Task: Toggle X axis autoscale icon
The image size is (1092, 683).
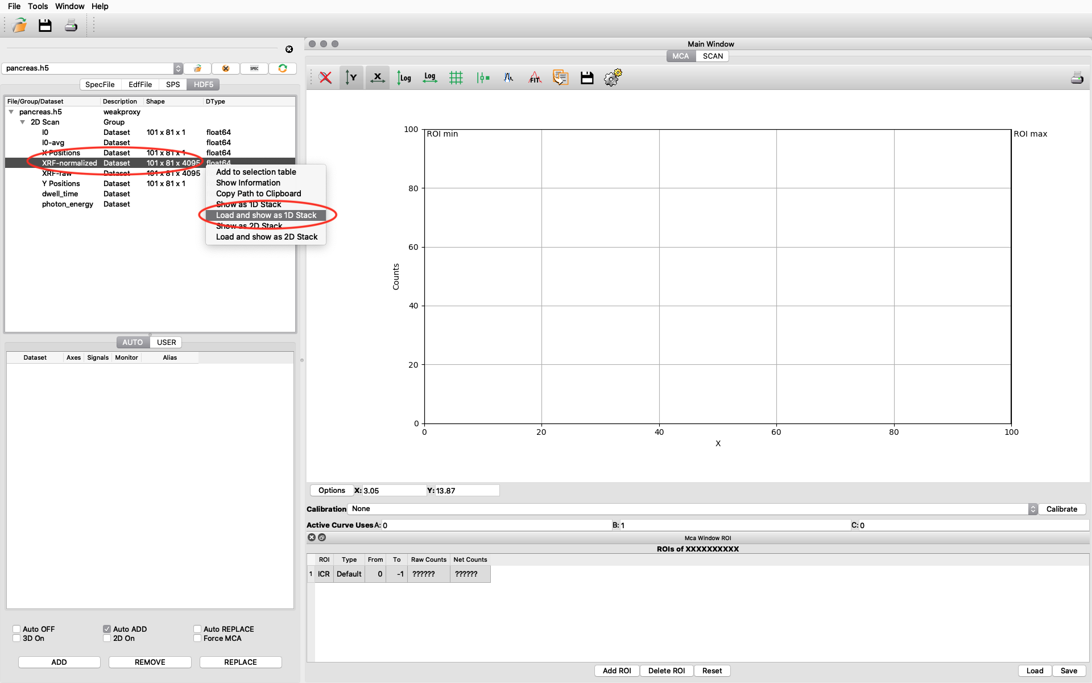Action: (378, 78)
